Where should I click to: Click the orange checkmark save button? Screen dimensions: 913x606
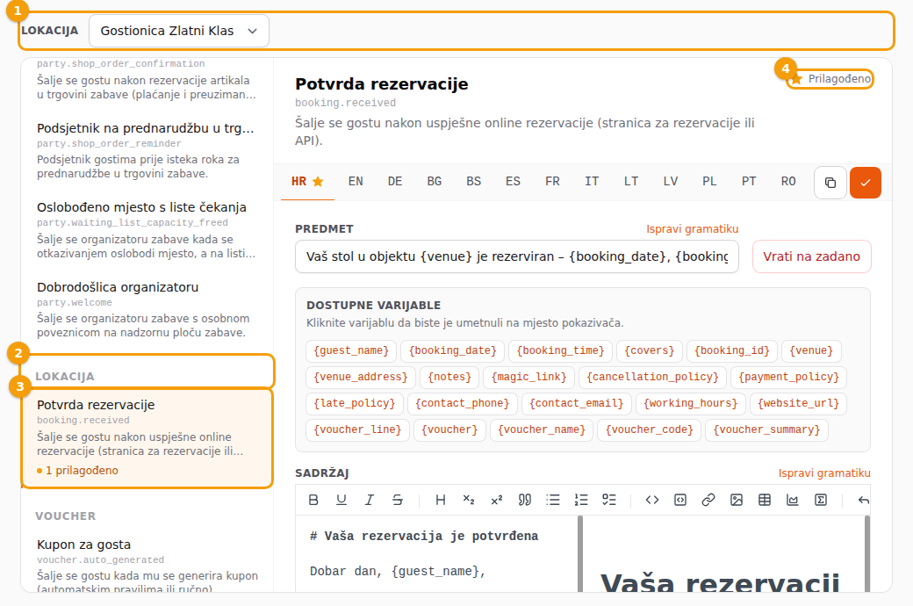click(866, 183)
